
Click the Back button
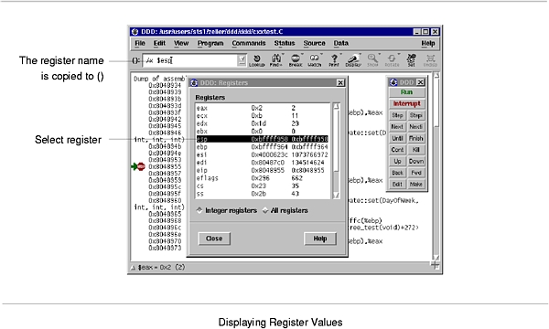397,173
